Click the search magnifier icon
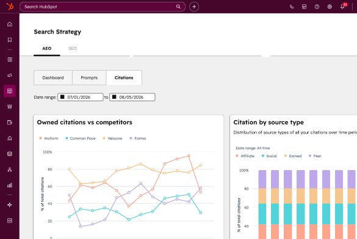This screenshot has height=239, width=357. click(x=178, y=7)
